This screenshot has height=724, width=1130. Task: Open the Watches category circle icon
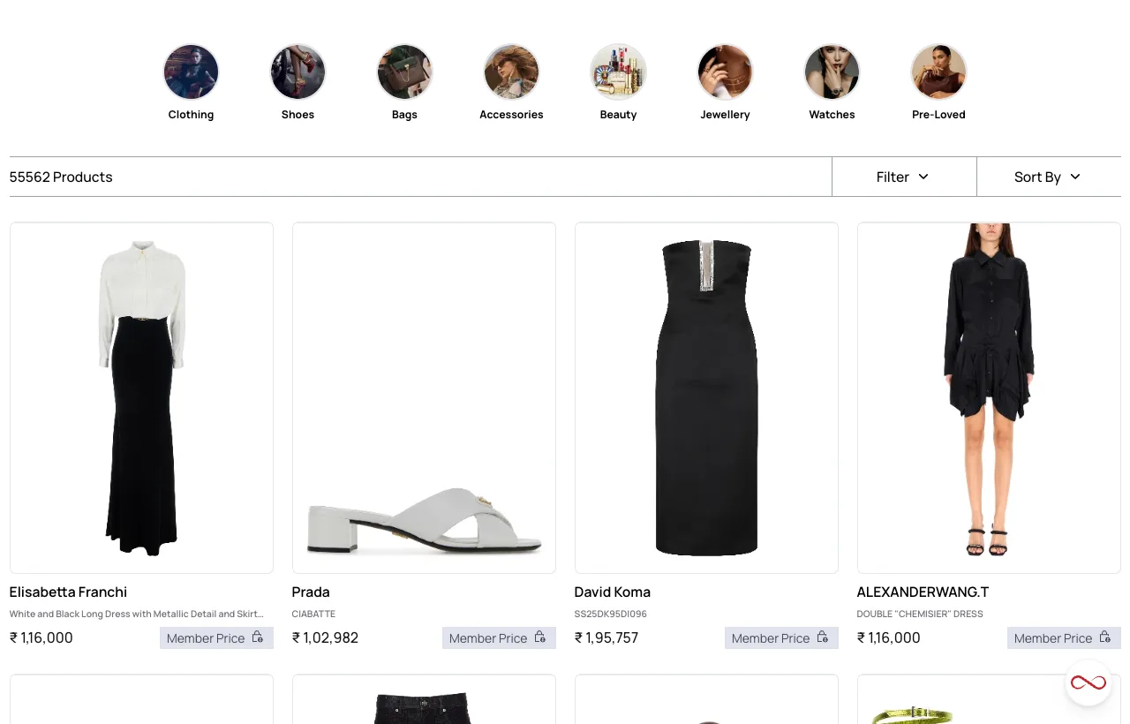(832, 72)
